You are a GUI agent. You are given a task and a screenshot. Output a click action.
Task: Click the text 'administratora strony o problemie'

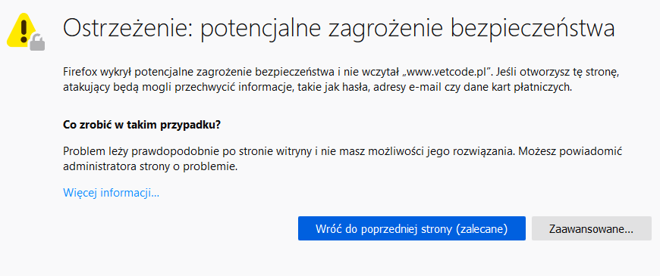(x=151, y=166)
